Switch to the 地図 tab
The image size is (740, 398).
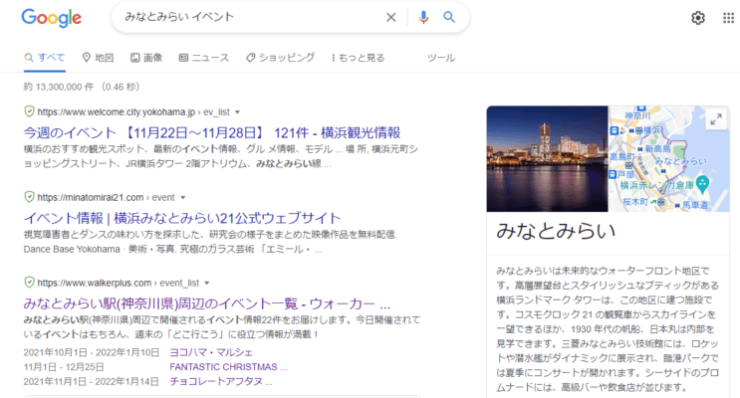coord(98,58)
